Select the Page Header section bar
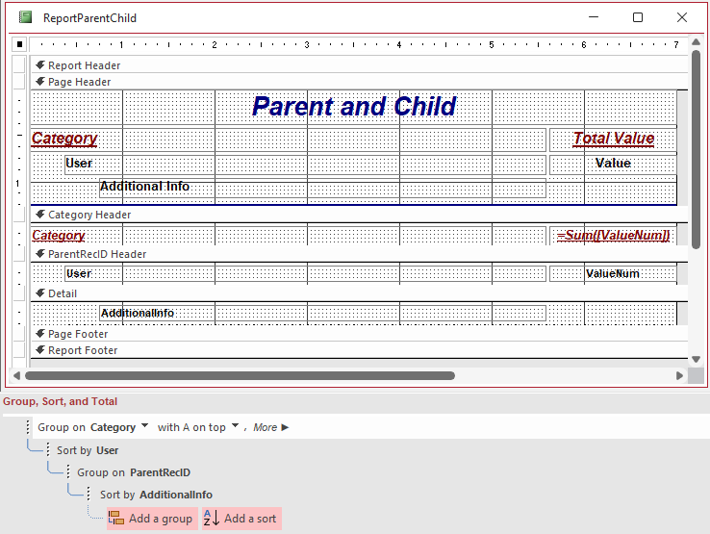 360,82
